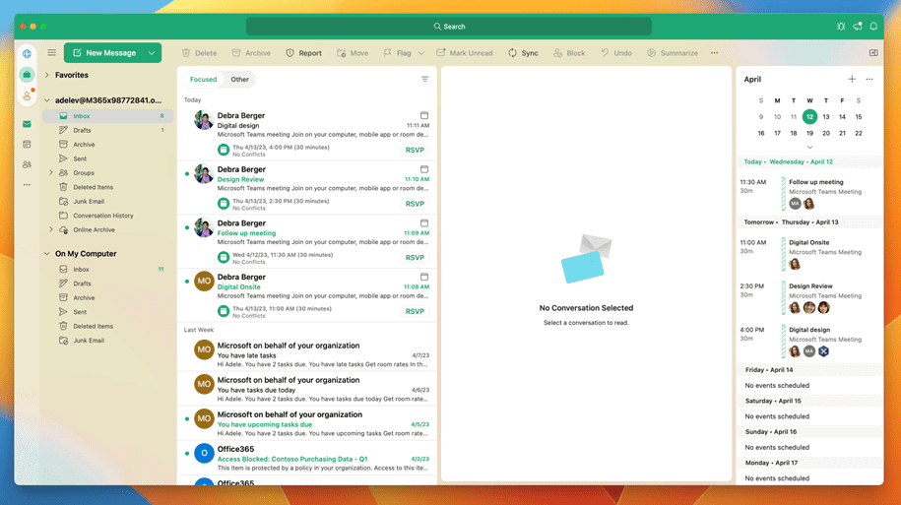
Task: Select the globe account icon
Action: tap(27, 53)
